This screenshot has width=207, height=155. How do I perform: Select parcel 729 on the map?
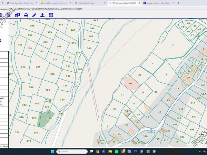tap(48, 90)
